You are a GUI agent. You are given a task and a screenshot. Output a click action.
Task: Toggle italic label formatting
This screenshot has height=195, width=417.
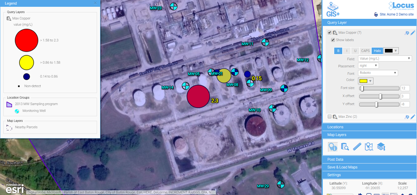point(347,51)
